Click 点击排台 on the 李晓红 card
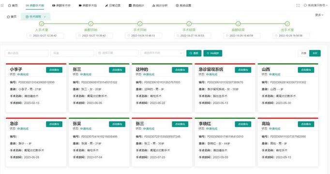330x174 pixels. point(243,124)
